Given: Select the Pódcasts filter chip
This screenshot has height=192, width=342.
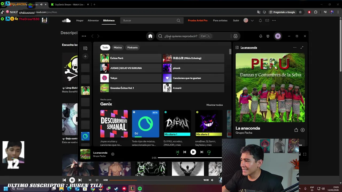Looking at the screenshot, I should (x=133, y=47).
